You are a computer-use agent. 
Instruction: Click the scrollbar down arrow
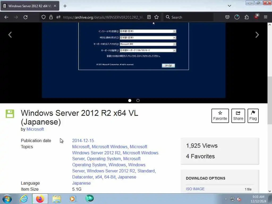point(270,191)
